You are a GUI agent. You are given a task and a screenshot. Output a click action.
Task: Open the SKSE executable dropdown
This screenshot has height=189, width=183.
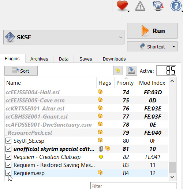click(64, 37)
